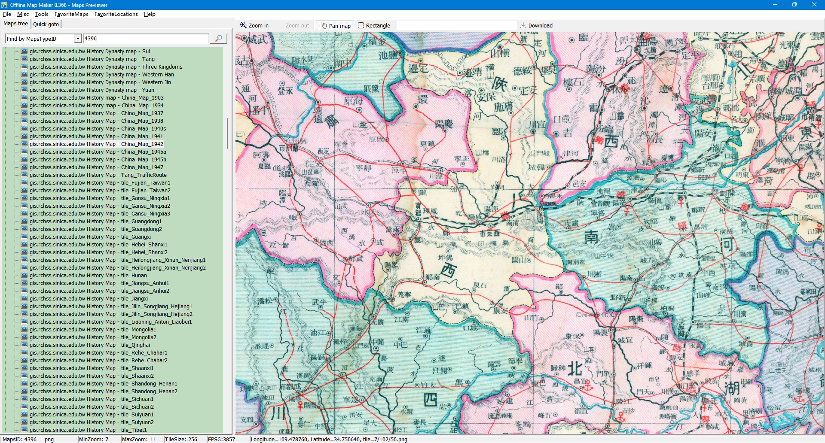825x443 pixels.
Task: Click the Download arrow icon
Action: click(x=523, y=25)
